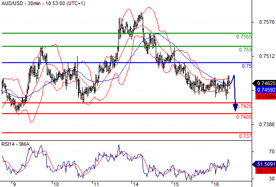This screenshot has width=276, height=187.
Task: Click the red 50.2736 RSI MA tag
Action: click(x=266, y=171)
